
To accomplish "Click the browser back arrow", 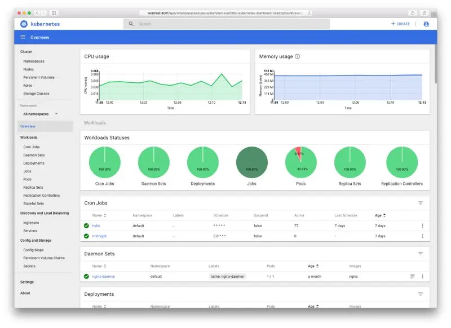I will [37, 13].
